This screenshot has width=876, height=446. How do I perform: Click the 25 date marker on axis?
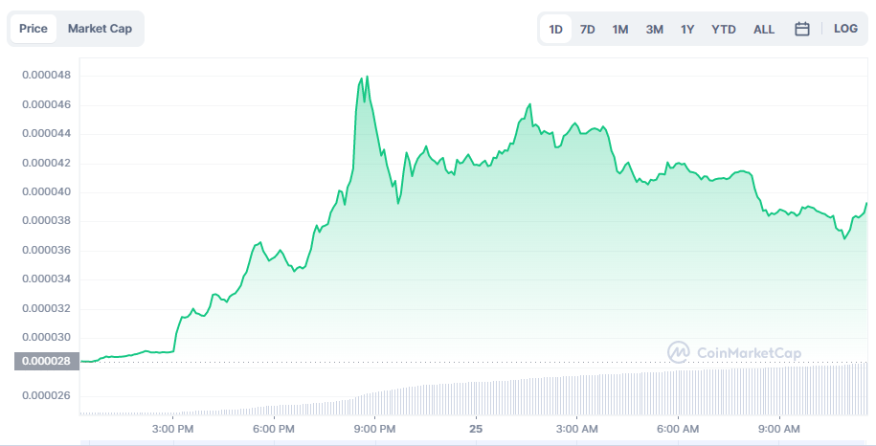pos(476,429)
